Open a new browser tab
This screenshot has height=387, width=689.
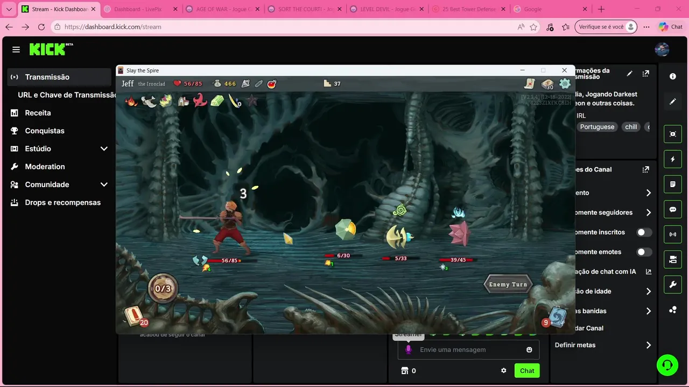601,9
